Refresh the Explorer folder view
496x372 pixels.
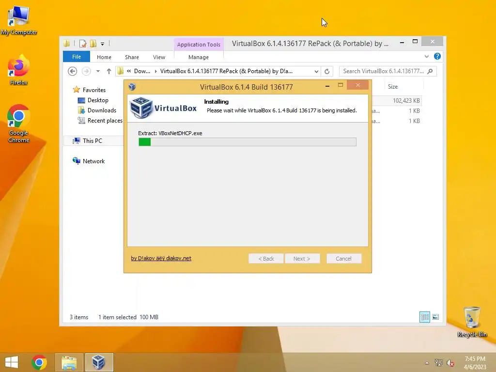pos(327,71)
